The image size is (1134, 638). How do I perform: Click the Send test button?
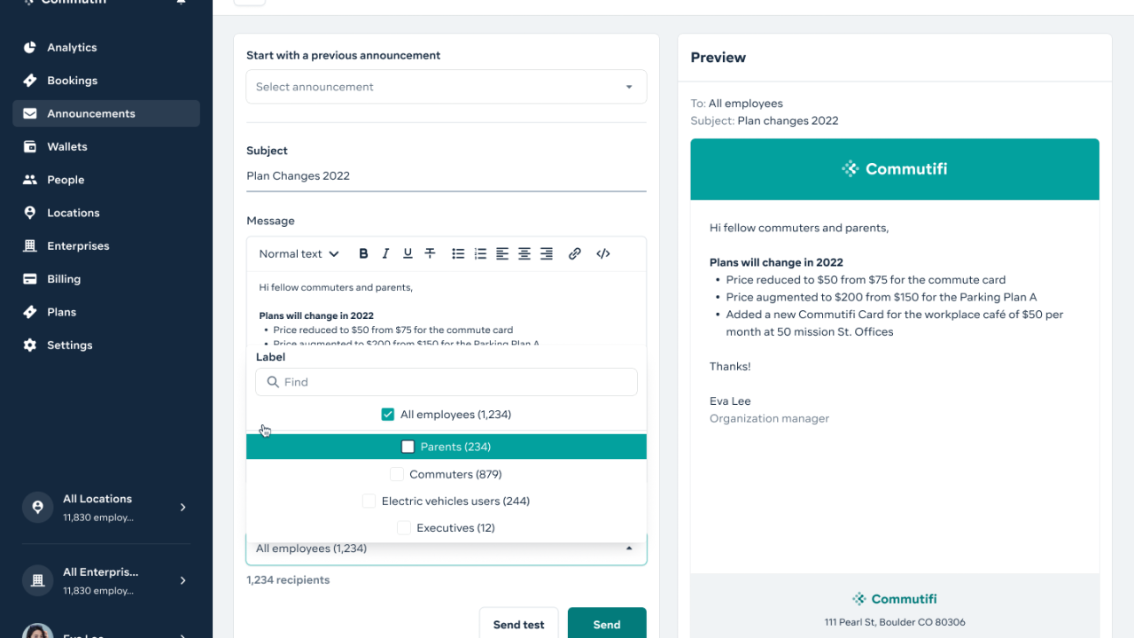(x=518, y=624)
